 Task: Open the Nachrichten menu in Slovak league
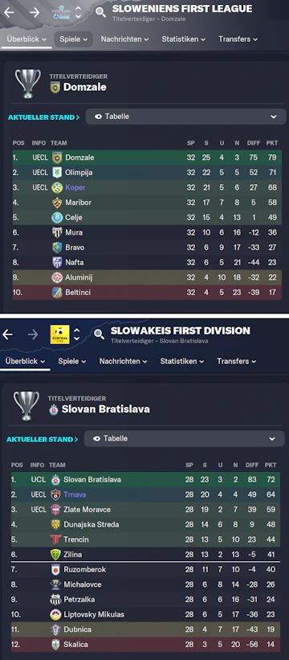(123, 361)
